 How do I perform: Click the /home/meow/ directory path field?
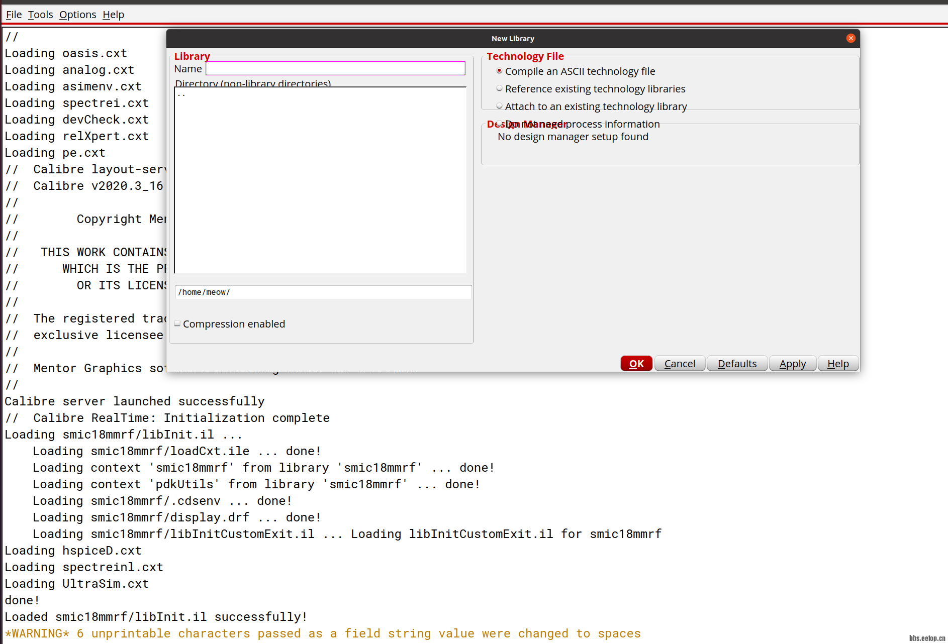323,292
